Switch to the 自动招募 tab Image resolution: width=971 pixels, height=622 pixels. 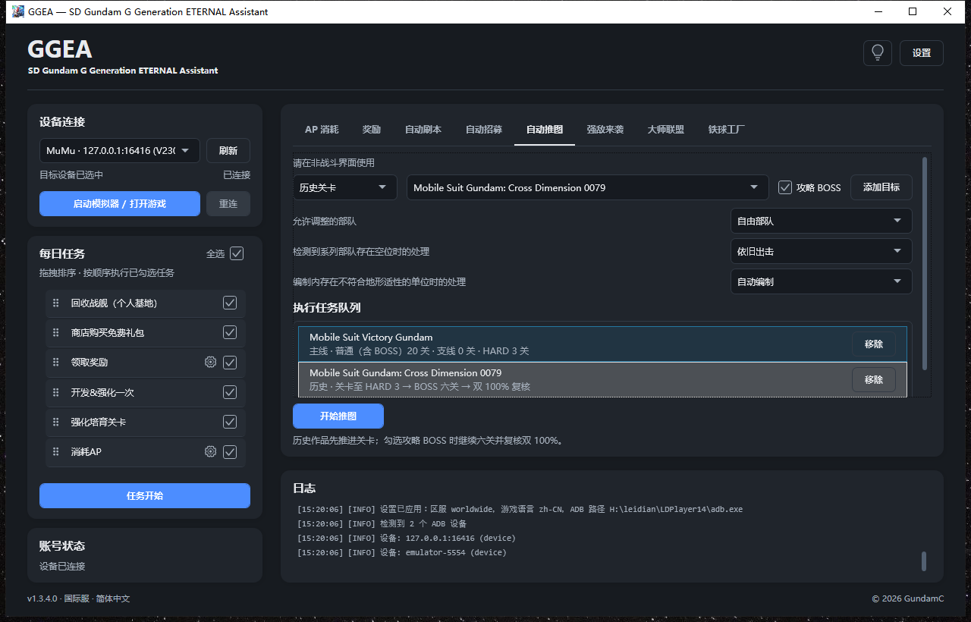(484, 130)
